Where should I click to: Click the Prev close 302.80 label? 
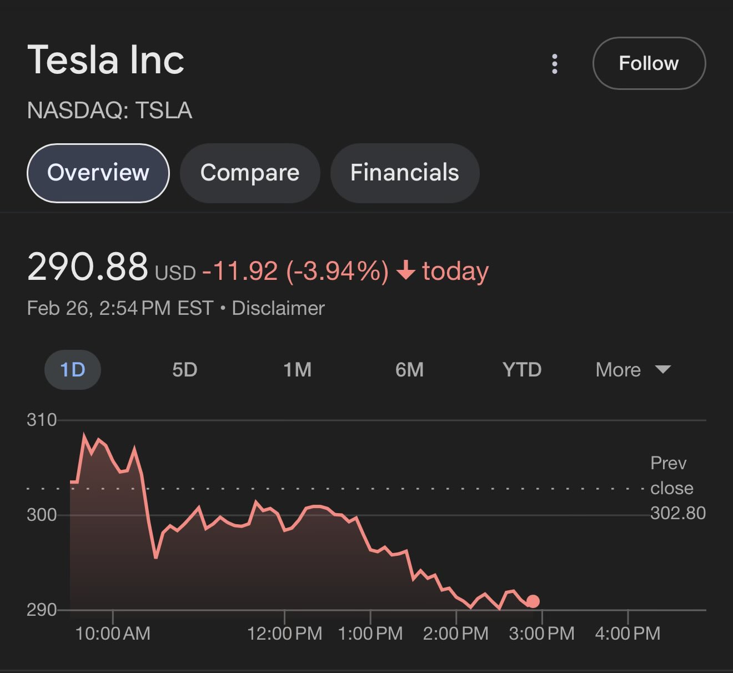(x=677, y=488)
